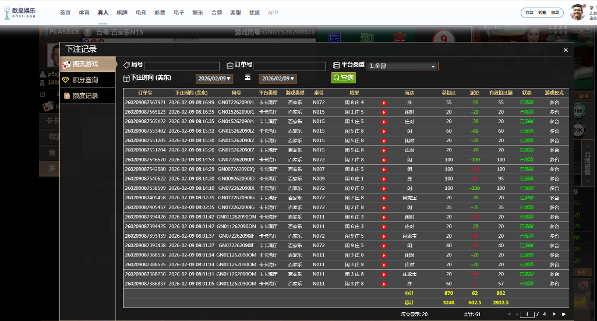Open 彩票 in the top navigation
Image resolution: width=597 pixels, height=321 pixels.
[160, 12]
